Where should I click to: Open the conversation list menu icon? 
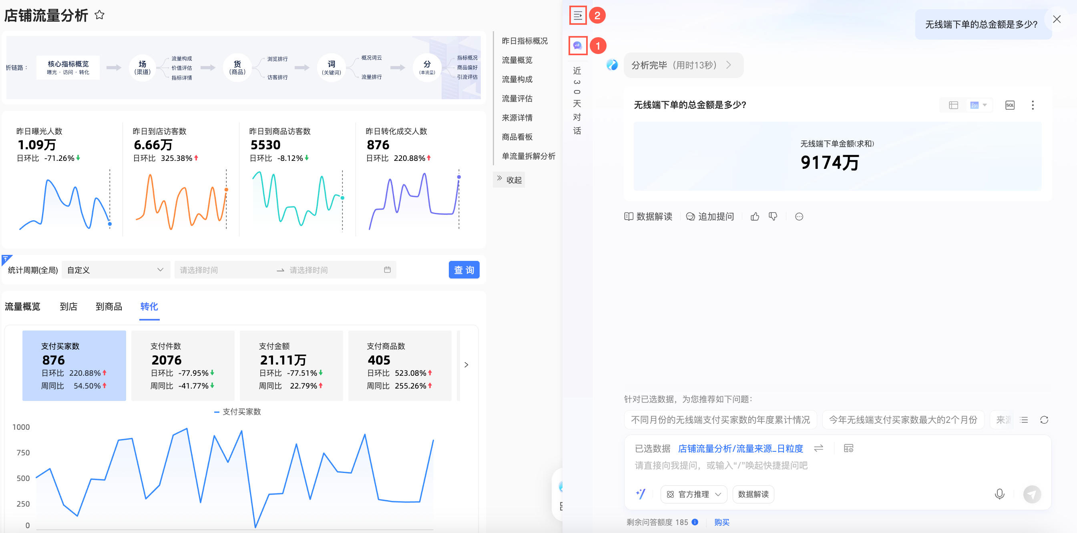pos(578,16)
